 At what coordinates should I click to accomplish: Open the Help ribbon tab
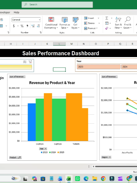tap(16, 12)
